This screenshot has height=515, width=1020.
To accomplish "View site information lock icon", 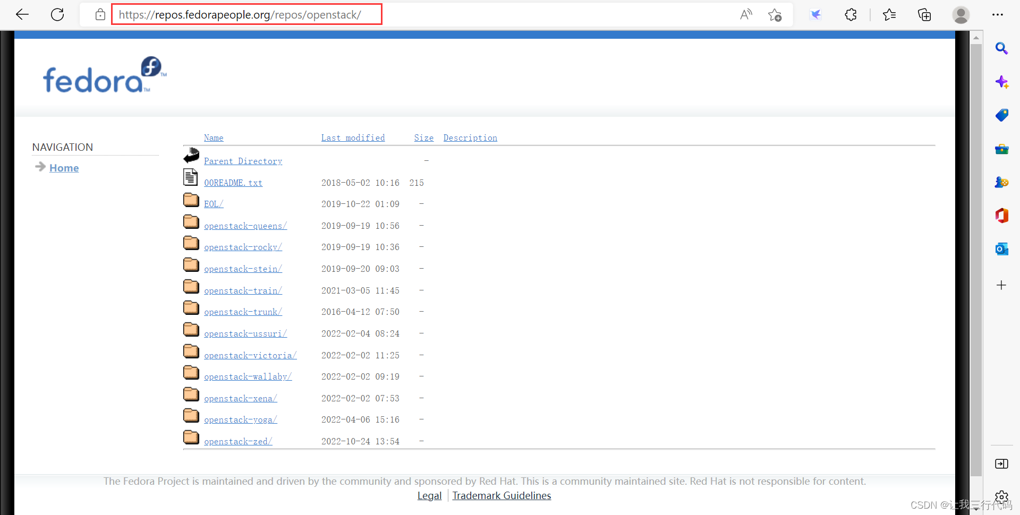I will tap(100, 14).
